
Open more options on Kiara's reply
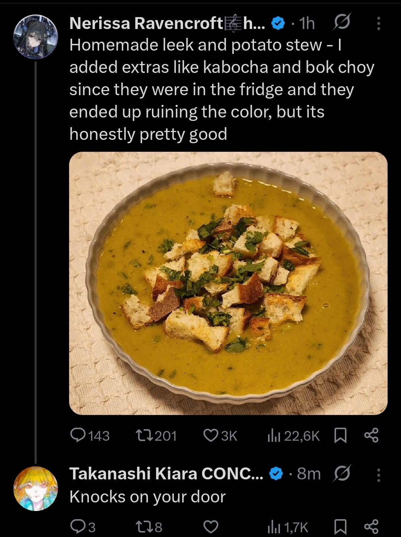pyautogui.click(x=378, y=475)
